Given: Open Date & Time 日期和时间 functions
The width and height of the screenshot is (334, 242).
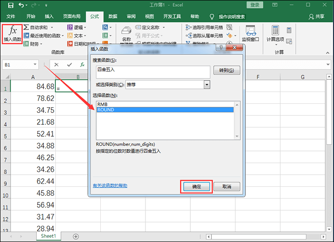Looking at the screenshot, I should (x=82, y=44).
